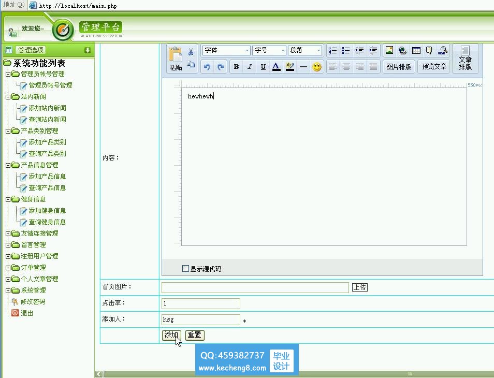Open 添加健身信息 in sidebar
Image resolution: width=494 pixels, height=378 pixels.
[47, 211]
